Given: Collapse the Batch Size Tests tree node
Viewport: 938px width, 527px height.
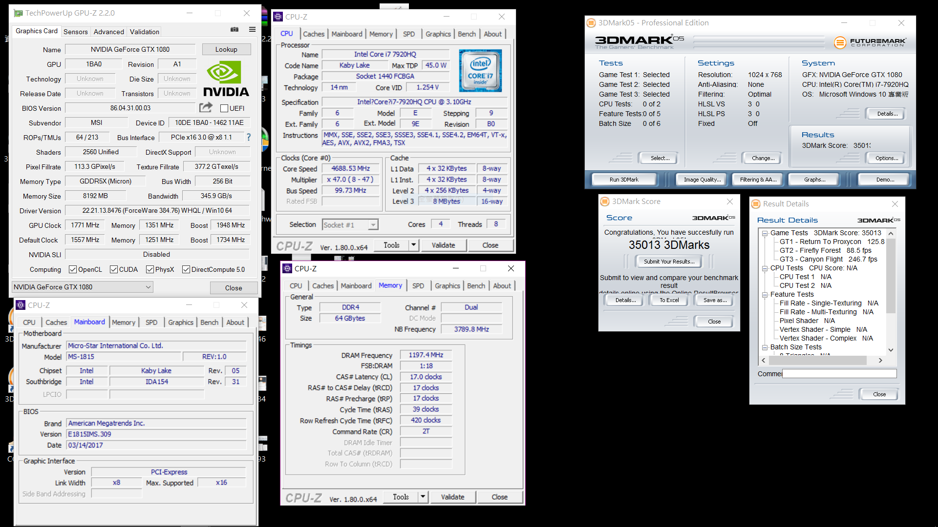Looking at the screenshot, I should click(x=765, y=347).
